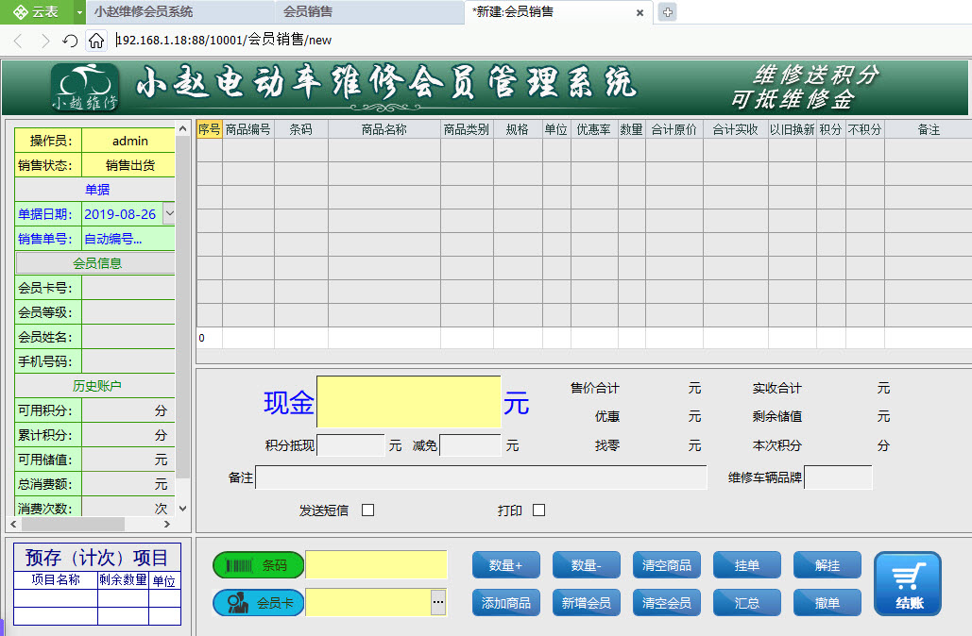Click the 优惠率 column header
972x636 pixels.
[x=594, y=129]
